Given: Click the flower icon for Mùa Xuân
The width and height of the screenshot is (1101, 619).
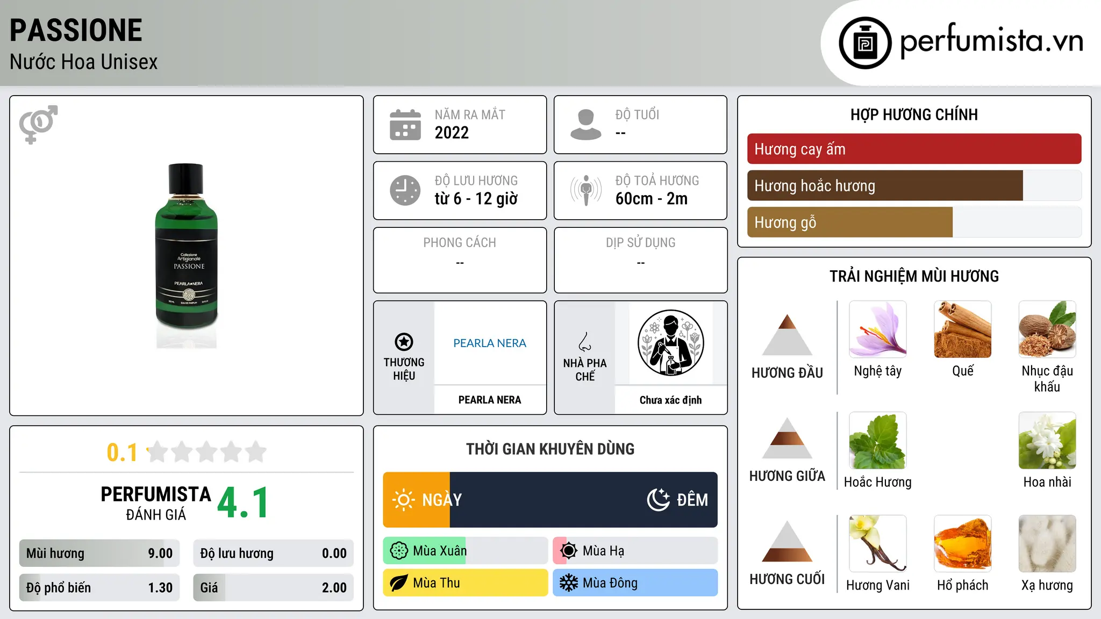Looking at the screenshot, I should coord(399,551).
